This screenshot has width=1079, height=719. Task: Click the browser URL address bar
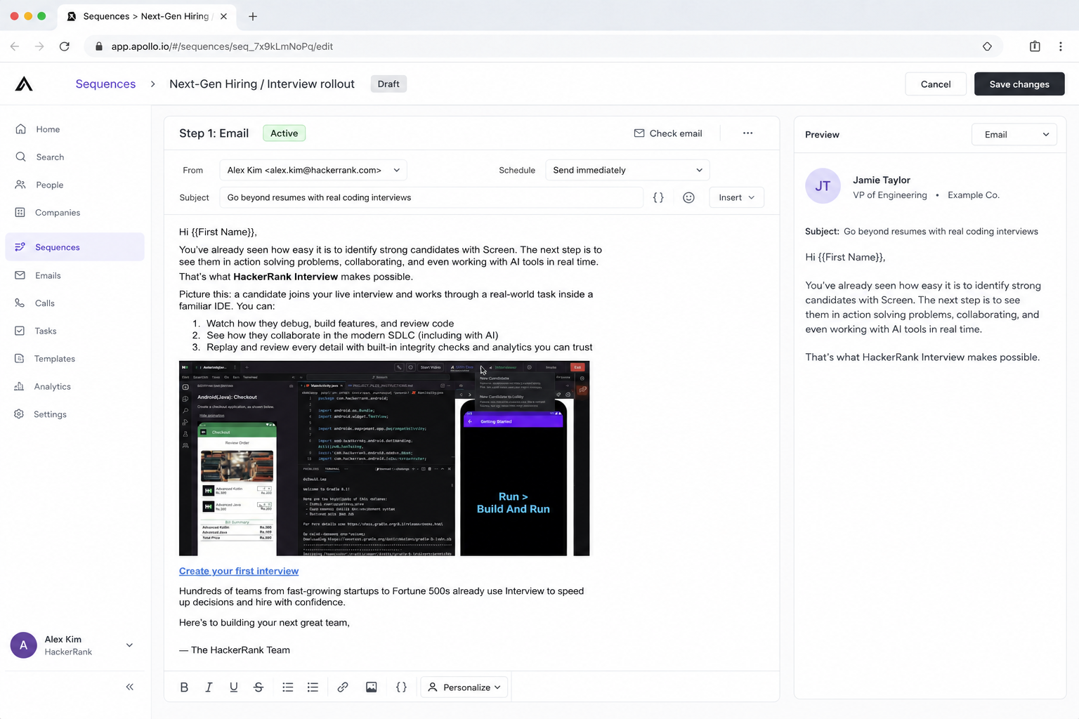[543, 46]
